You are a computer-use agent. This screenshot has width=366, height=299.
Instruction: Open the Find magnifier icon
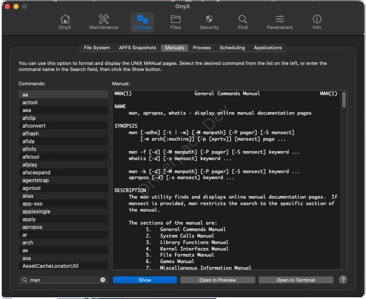click(x=243, y=22)
